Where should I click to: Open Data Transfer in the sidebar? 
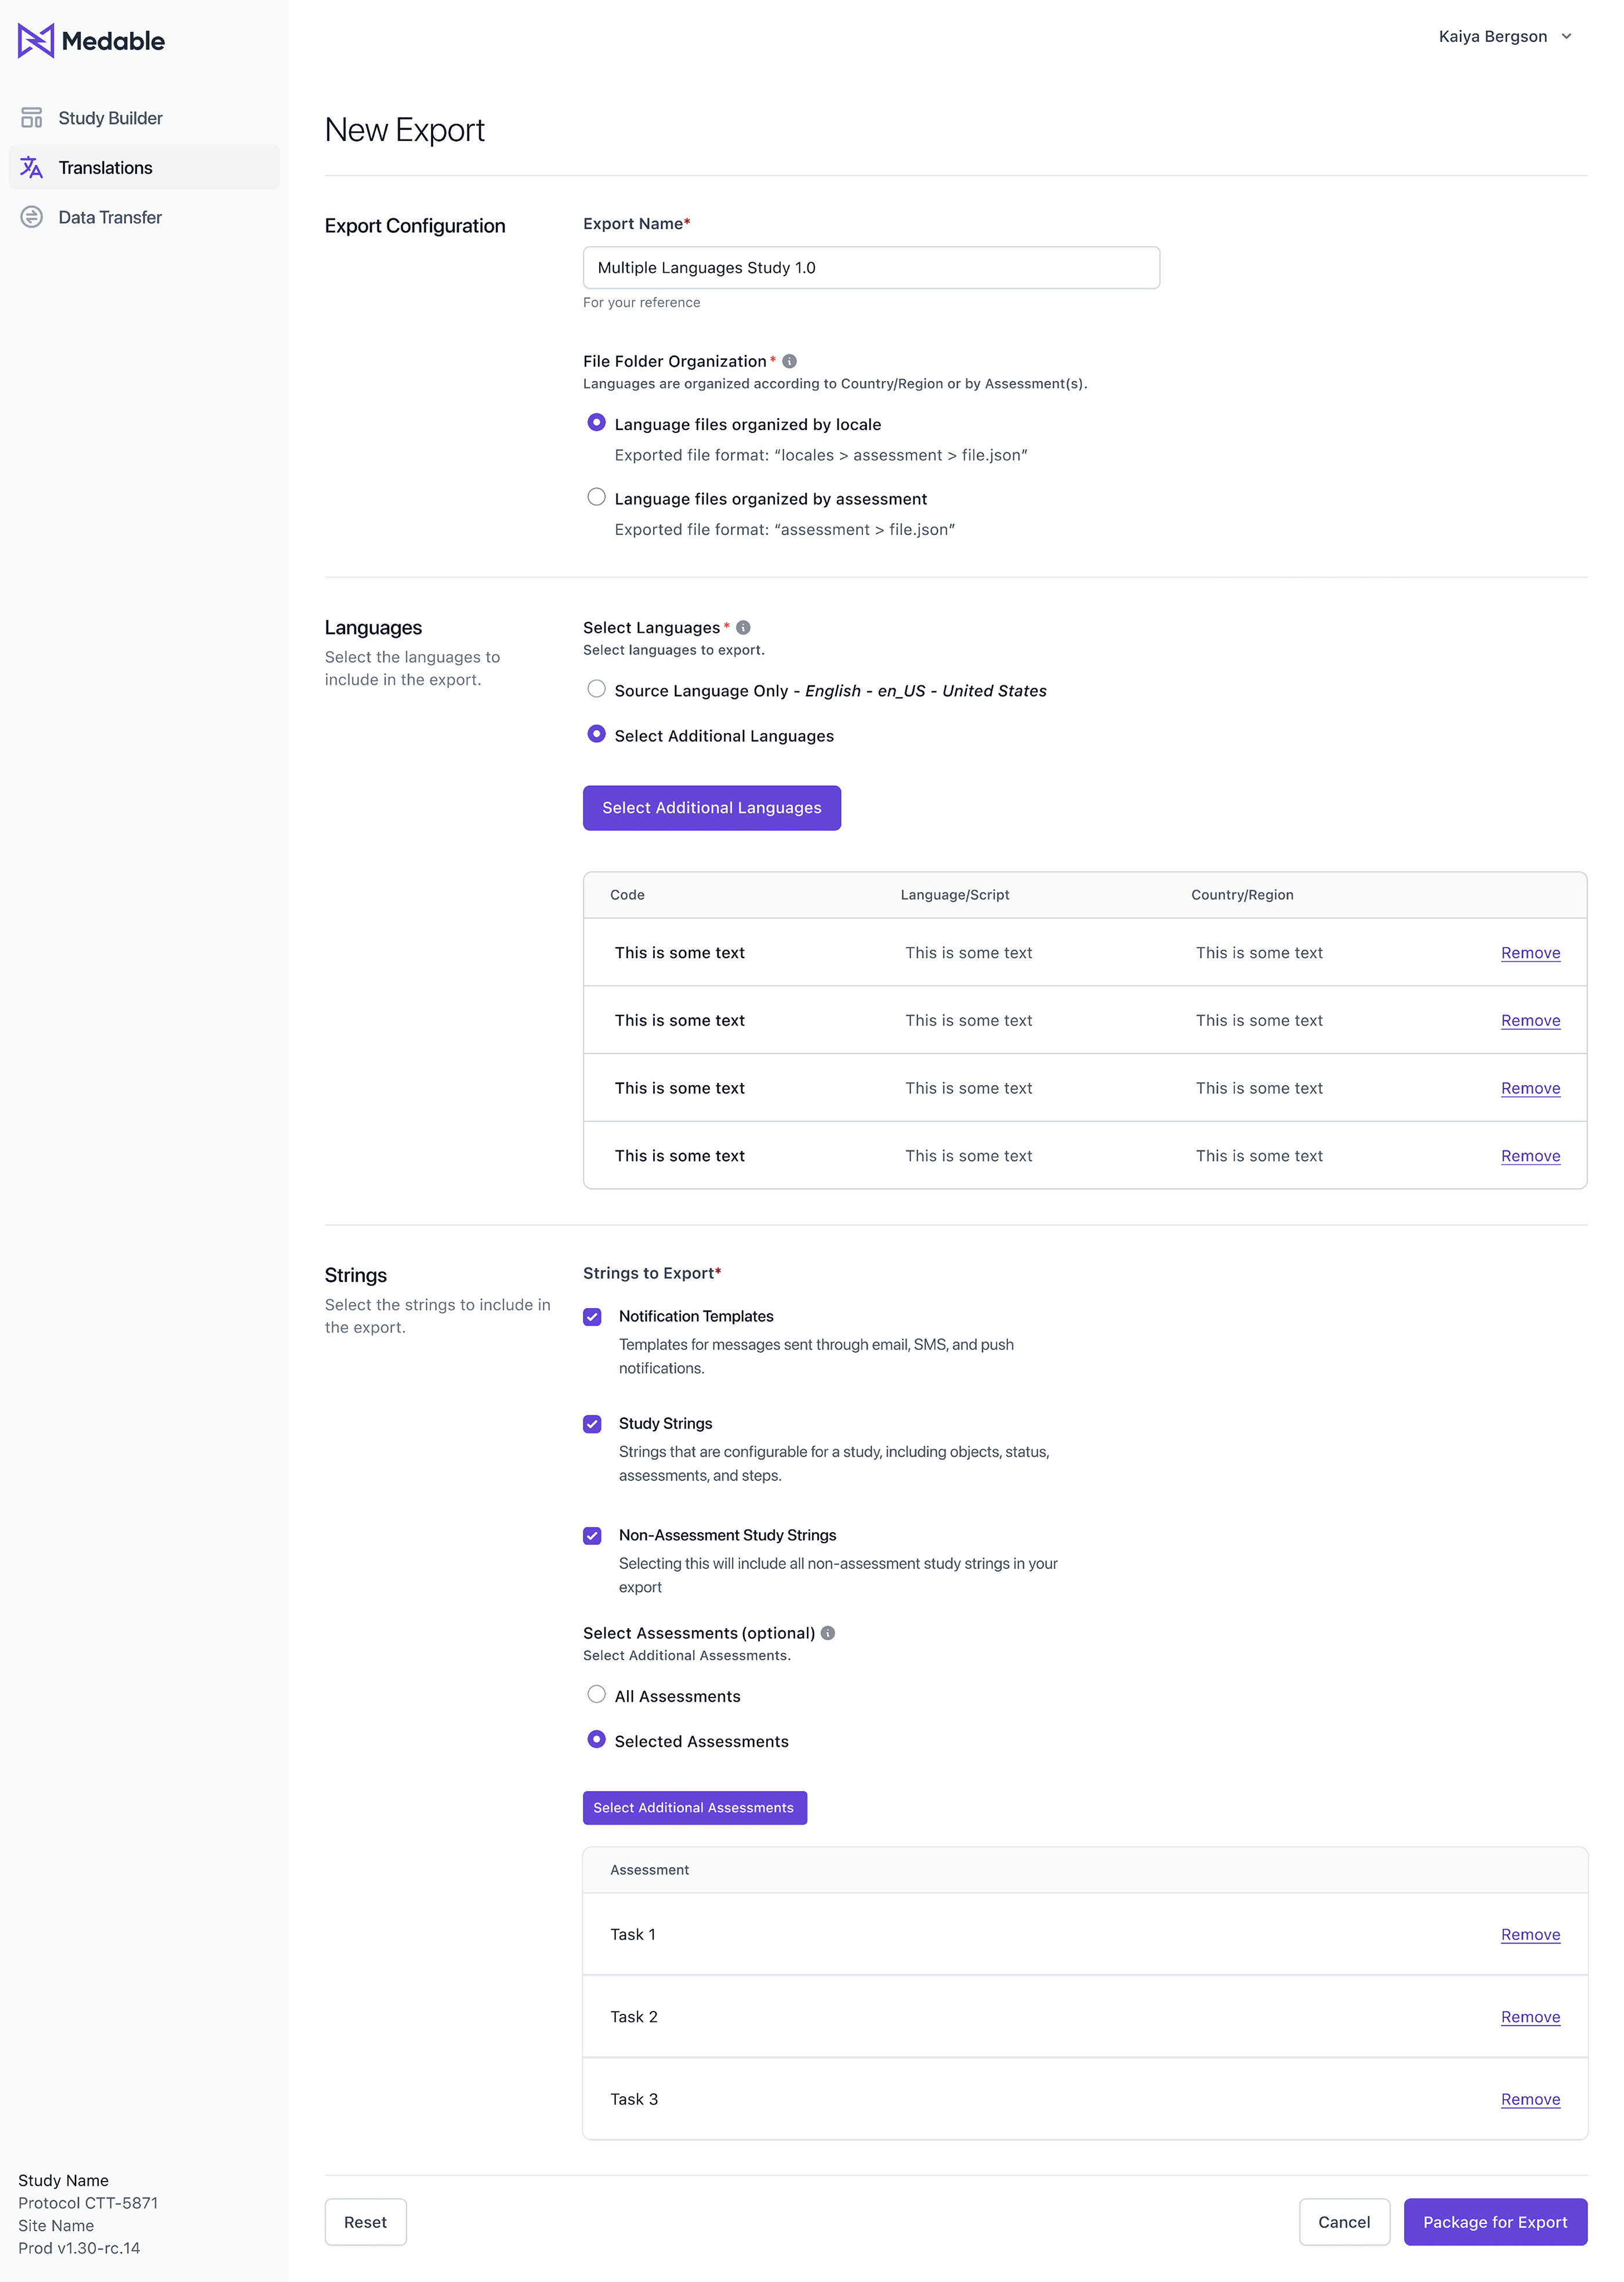pyautogui.click(x=110, y=217)
